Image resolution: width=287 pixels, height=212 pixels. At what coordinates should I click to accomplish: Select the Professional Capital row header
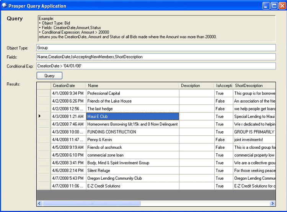pyautogui.click(x=44, y=93)
